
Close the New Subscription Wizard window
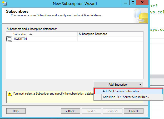click(142, 3)
